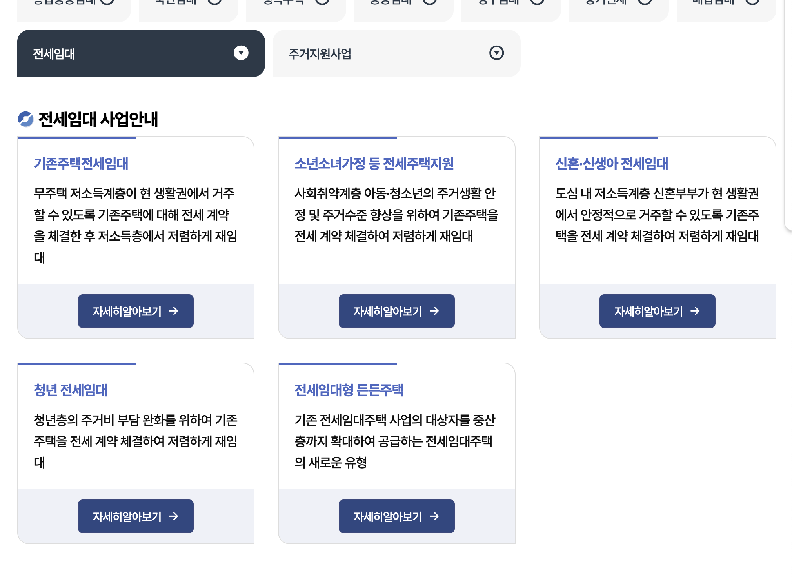Expand the 주거지원사업 dropdown circle icon
This screenshot has height=587, width=792.
[496, 53]
